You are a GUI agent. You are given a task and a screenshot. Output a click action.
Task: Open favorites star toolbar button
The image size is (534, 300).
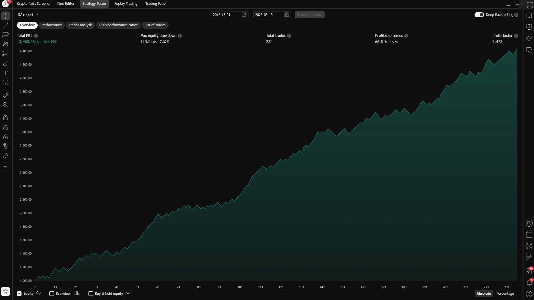tap(5, 292)
